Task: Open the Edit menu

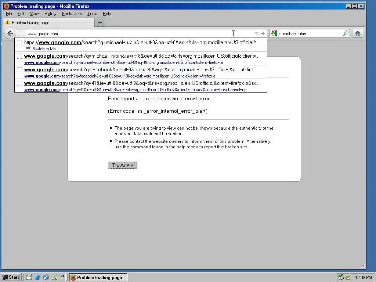Action: pyautogui.click(x=21, y=14)
